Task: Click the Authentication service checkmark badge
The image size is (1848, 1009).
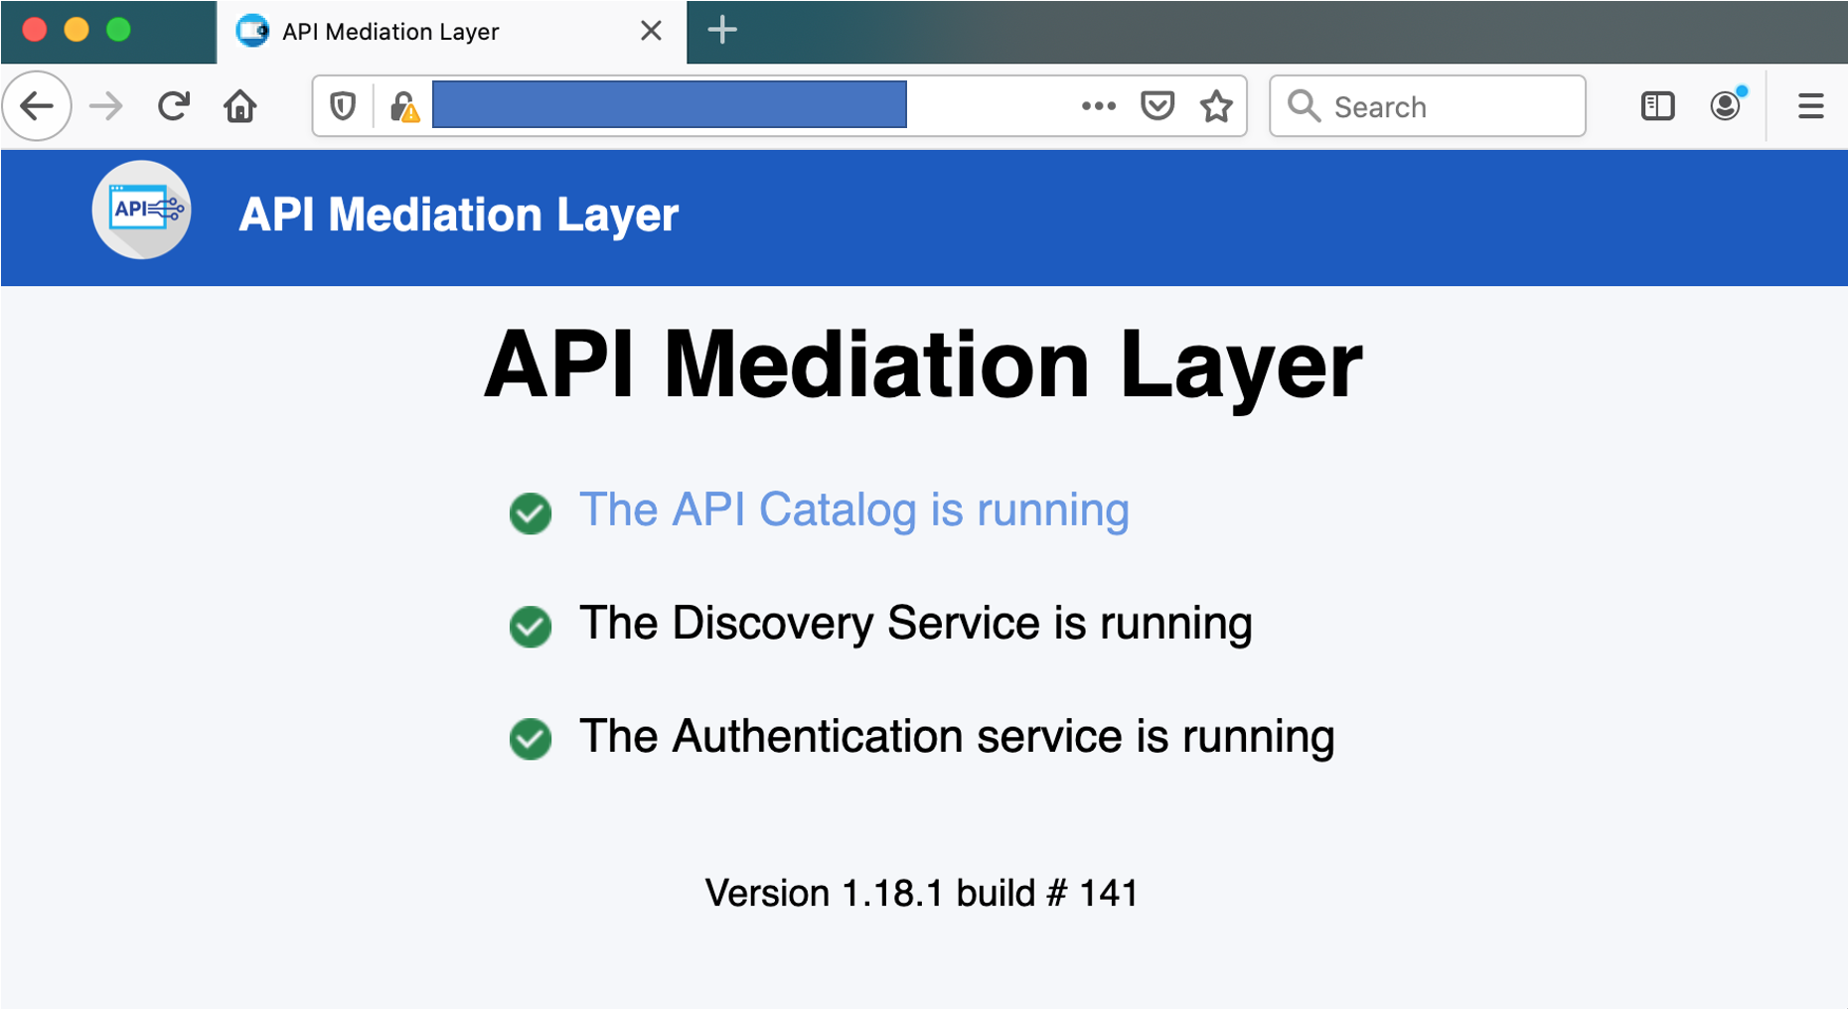Action: point(530,740)
